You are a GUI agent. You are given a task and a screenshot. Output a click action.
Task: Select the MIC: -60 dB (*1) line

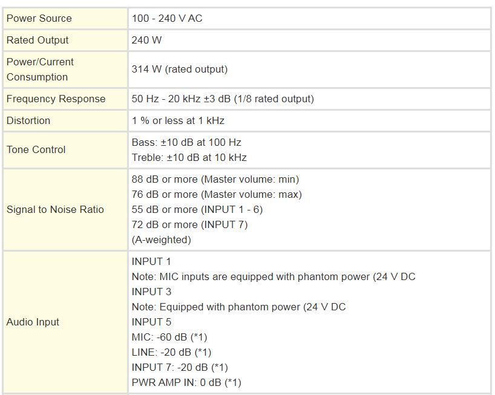(169, 337)
